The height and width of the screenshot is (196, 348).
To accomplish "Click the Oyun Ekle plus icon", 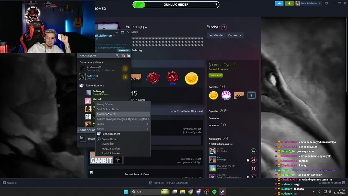I will [4, 183].
